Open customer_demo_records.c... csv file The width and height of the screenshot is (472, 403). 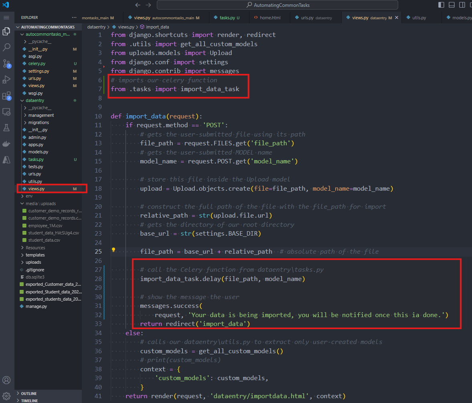[48, 218]
